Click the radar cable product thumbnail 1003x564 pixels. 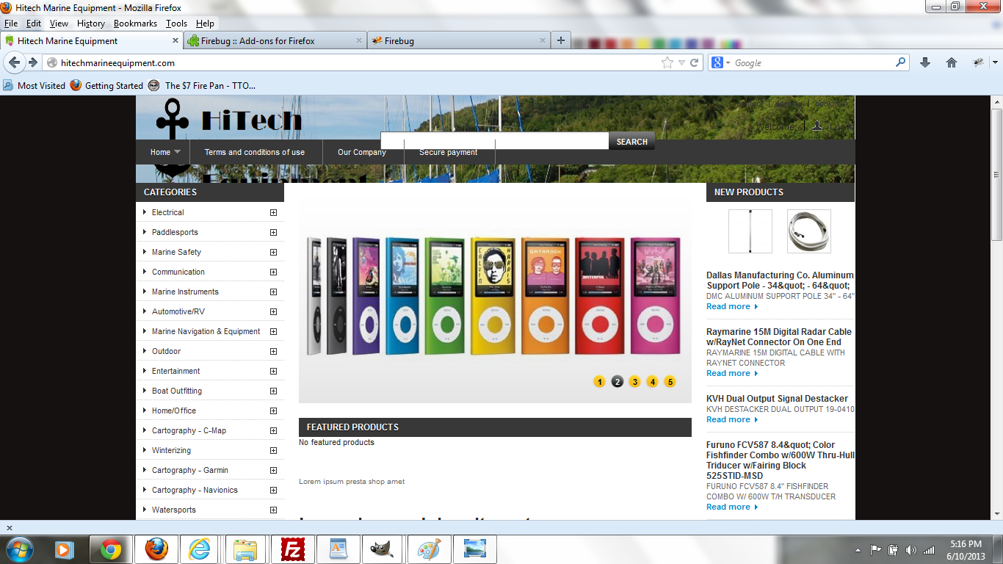[809, 231]
